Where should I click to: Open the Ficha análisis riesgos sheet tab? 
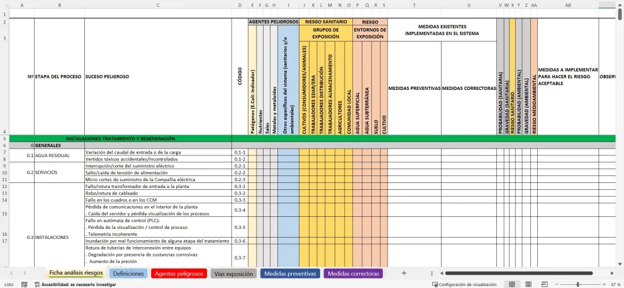click(x=76, y=274)
